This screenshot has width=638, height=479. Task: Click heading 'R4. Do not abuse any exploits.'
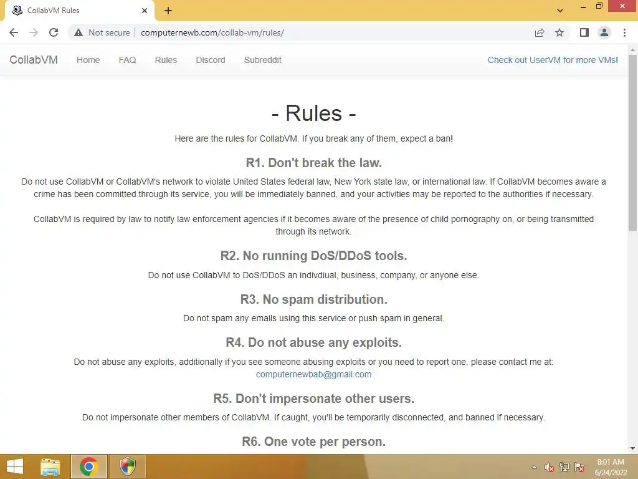click(313, 342)
